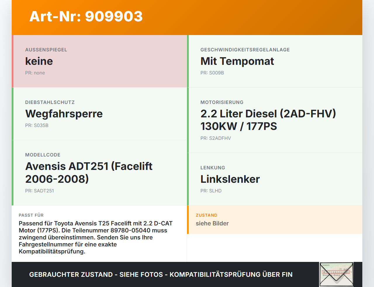374x287 pixels.
Task: Click the 'MODELLCODE' label
Action: tap(43, 155)
